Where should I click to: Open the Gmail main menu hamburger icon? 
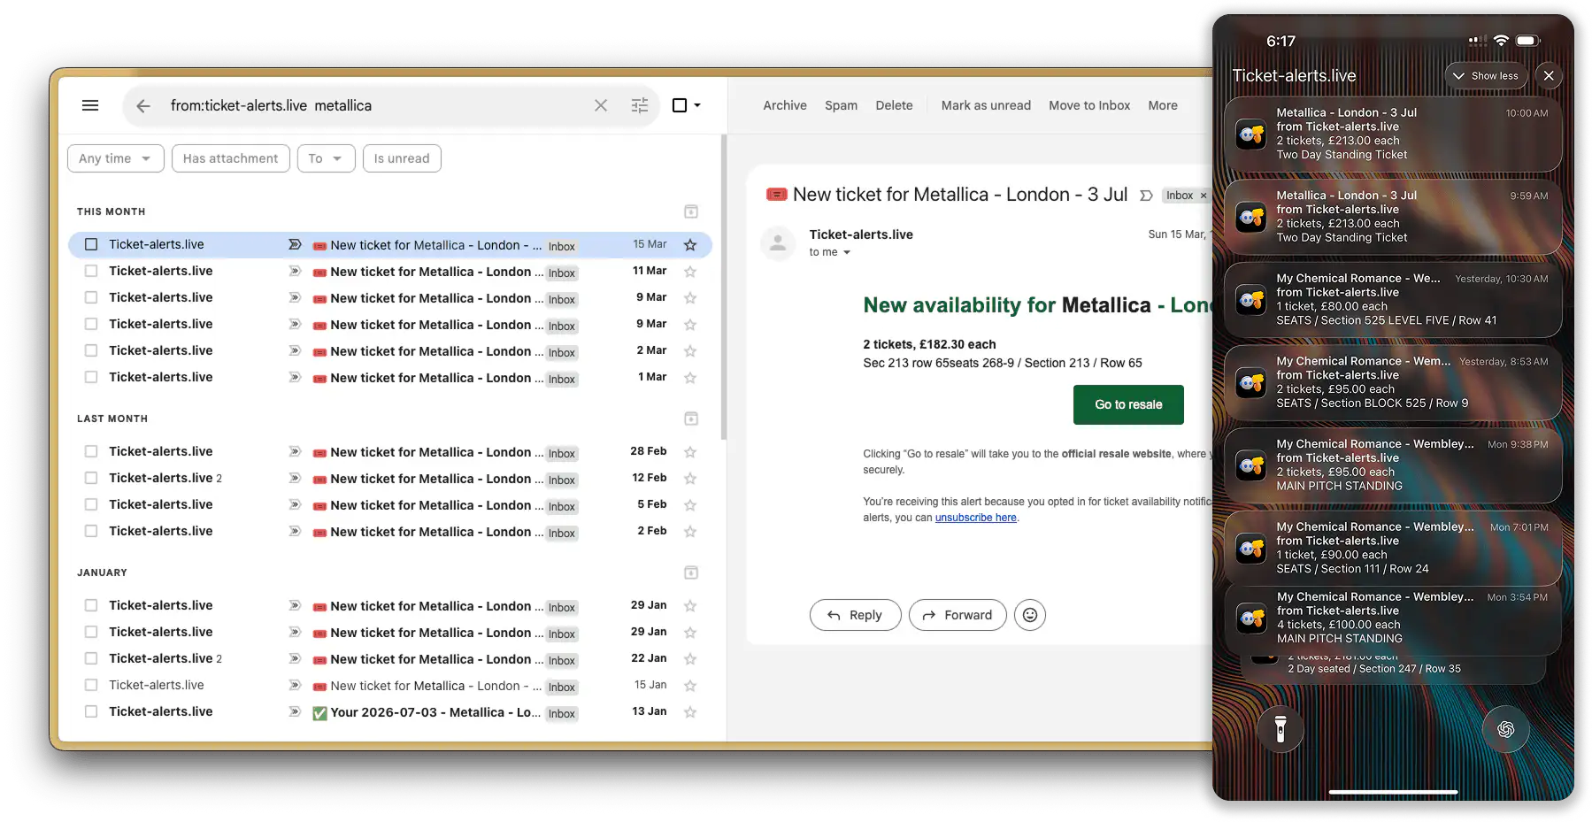point(90,104)
